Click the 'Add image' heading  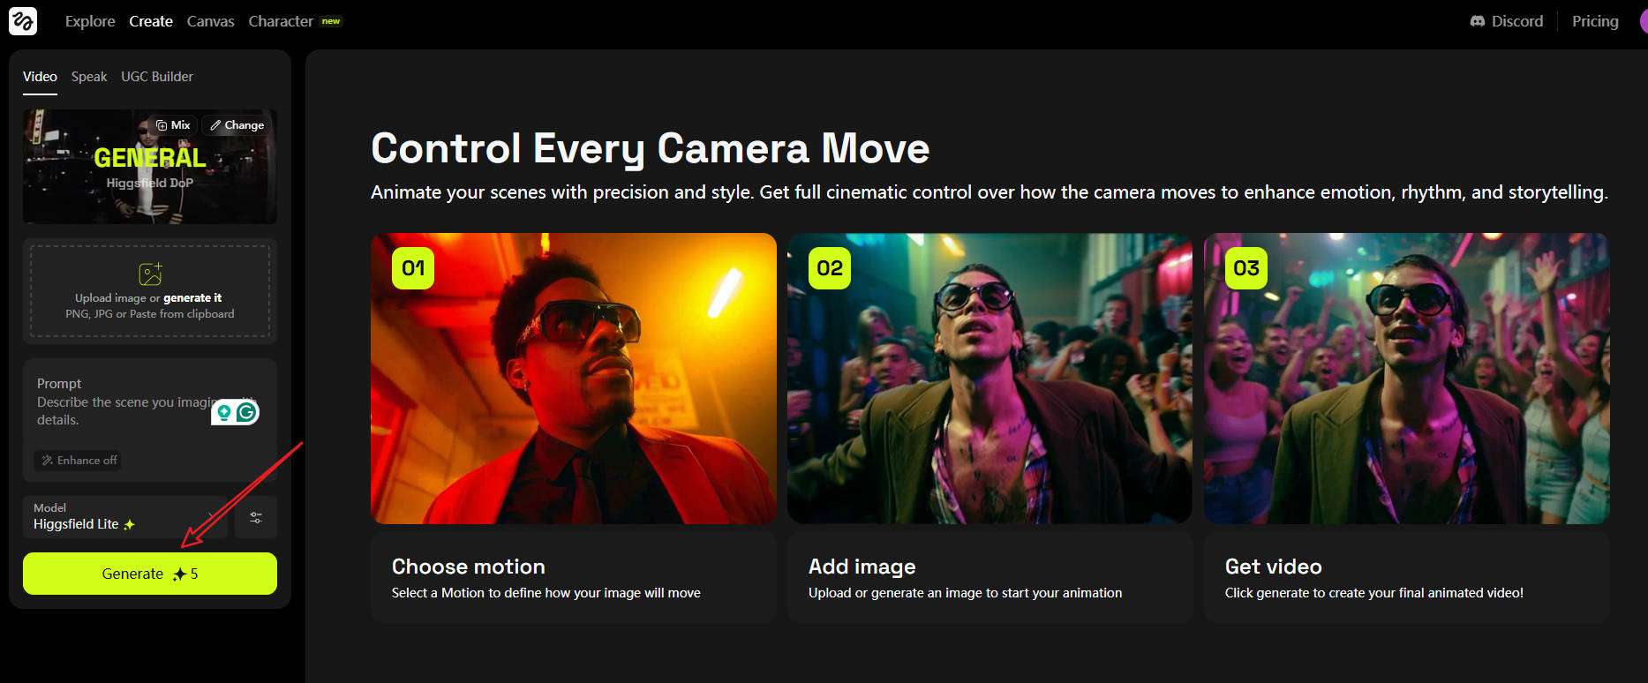pyautogui.click(x=862, y=567)
